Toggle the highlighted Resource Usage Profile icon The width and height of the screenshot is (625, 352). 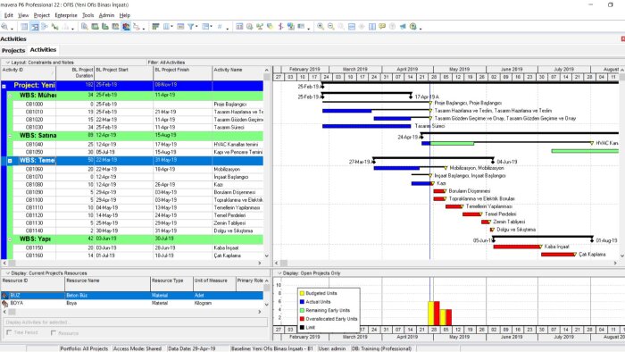click(x=126, y=27)
